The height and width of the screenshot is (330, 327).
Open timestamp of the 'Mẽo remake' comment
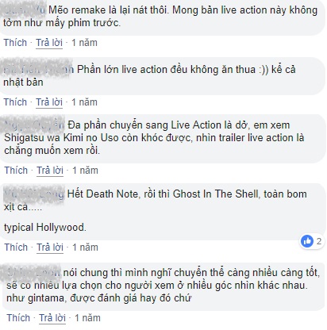84,42
